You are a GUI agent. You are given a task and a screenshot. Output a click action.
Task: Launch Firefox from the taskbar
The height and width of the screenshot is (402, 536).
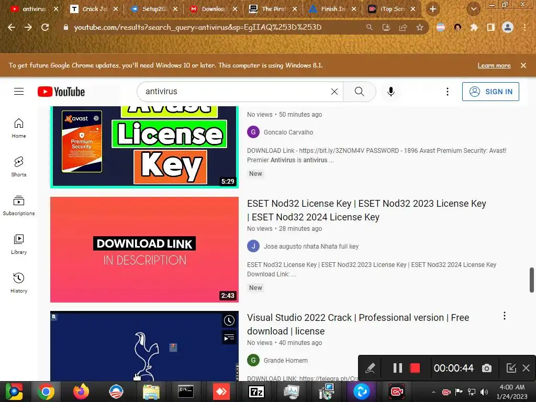81,392
